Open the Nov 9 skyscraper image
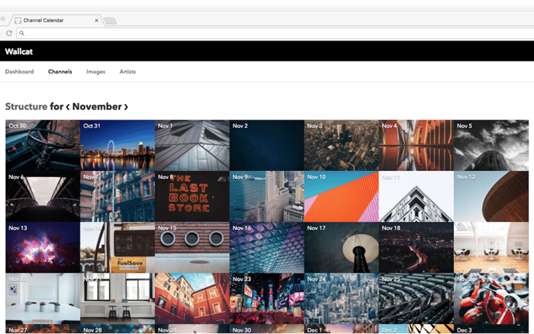Image resolution: width=534 pixels, height=334 pixels. 266,196
